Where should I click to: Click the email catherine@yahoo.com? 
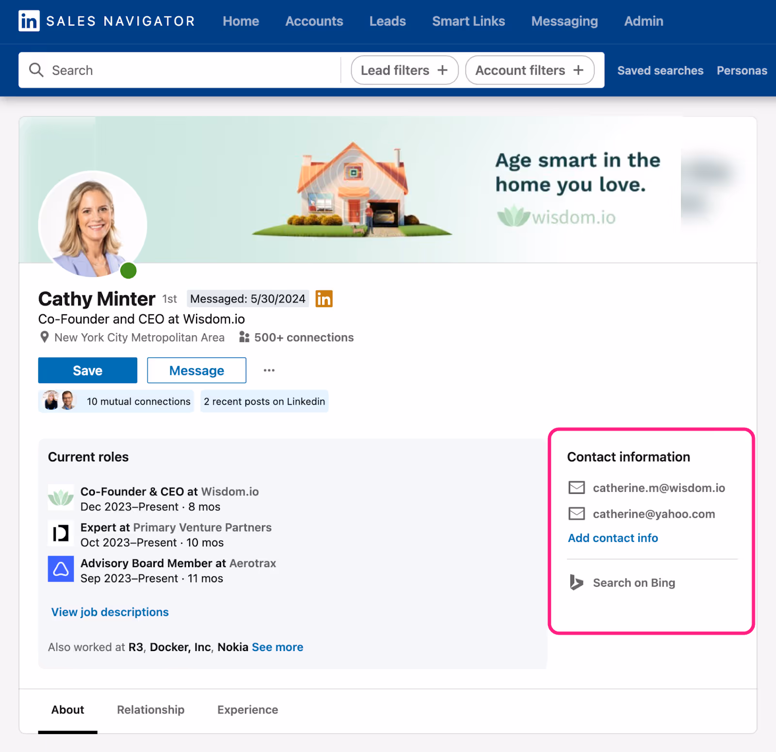[x=654, y=514]
